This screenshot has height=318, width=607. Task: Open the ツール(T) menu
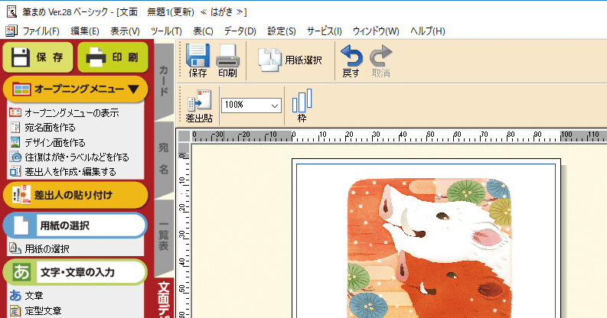tap(166, 31)
